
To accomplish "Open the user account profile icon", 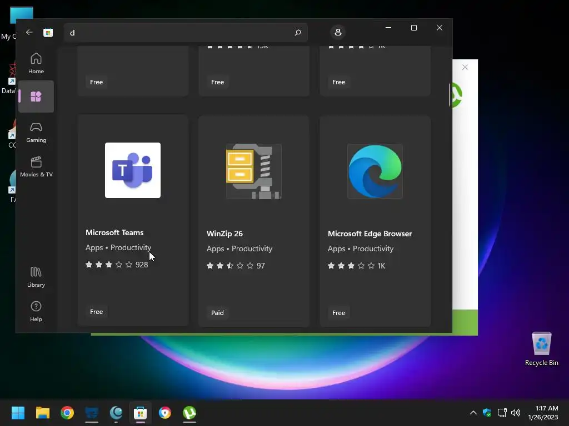I will pos(338,32).
